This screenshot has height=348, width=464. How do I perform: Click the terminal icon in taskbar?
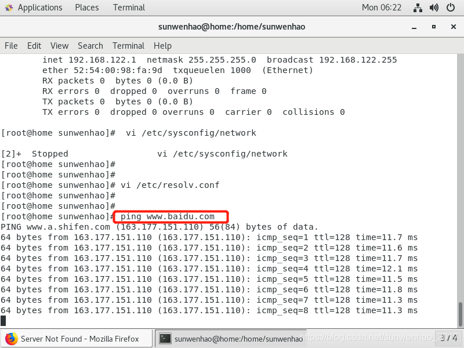[165, 339]
